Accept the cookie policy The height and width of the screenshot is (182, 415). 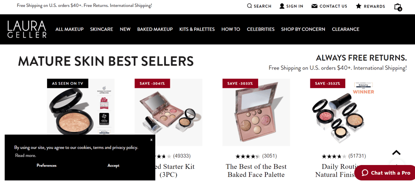pyautogui.click(x=113, y=165)
